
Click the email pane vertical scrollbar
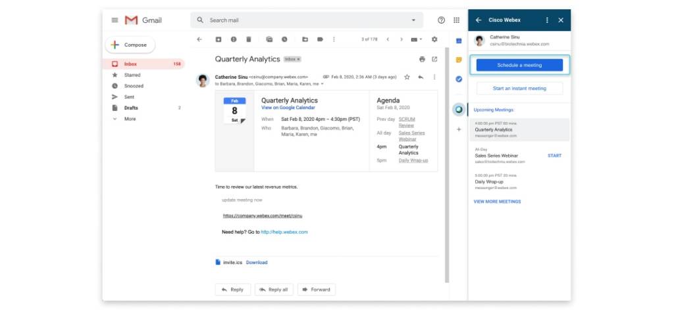[447, 165]
